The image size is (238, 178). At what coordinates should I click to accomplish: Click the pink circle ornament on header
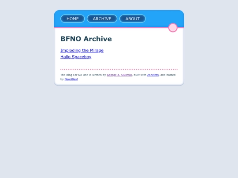(173, 28)
